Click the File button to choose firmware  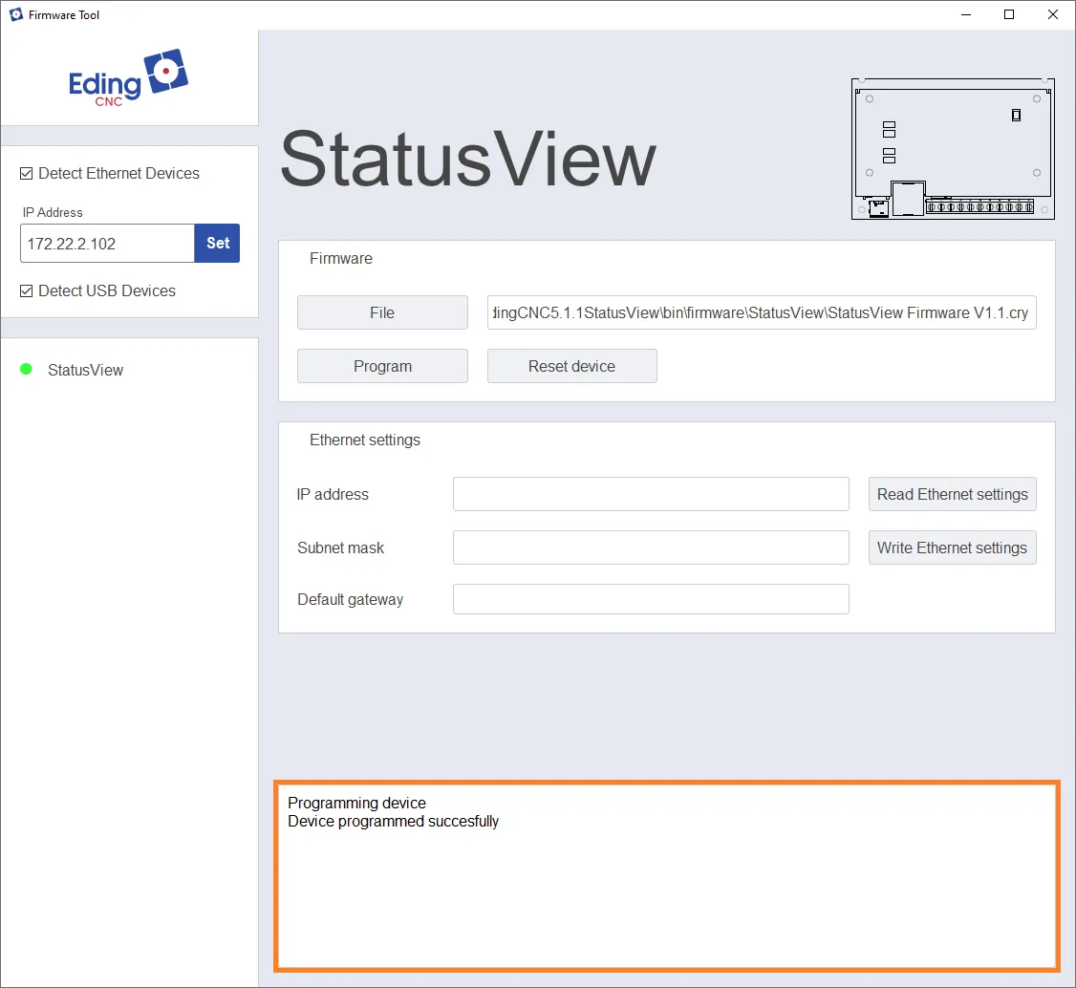382,312
